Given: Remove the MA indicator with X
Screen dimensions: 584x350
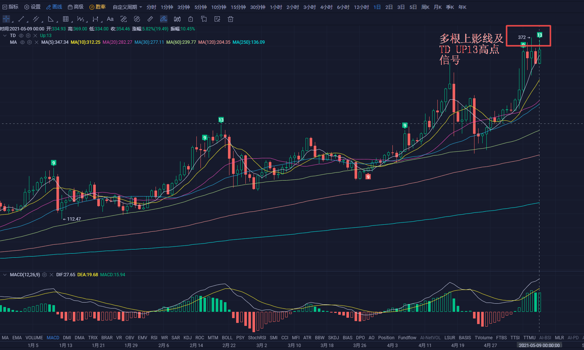Looking at the screenshot, I should coord(36,42).
